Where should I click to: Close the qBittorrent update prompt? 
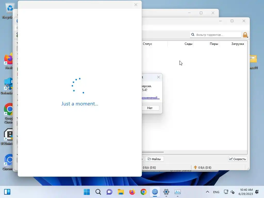(159, 77)
